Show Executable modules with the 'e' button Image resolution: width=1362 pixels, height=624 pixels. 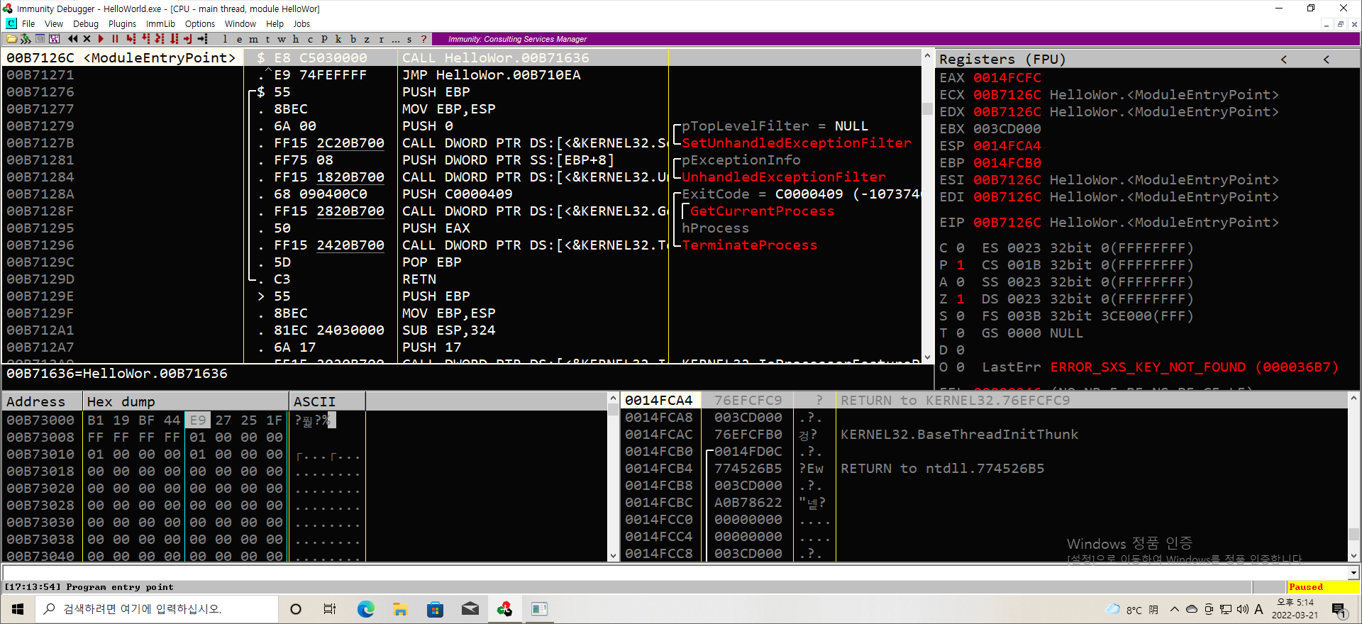coord(239,39)
